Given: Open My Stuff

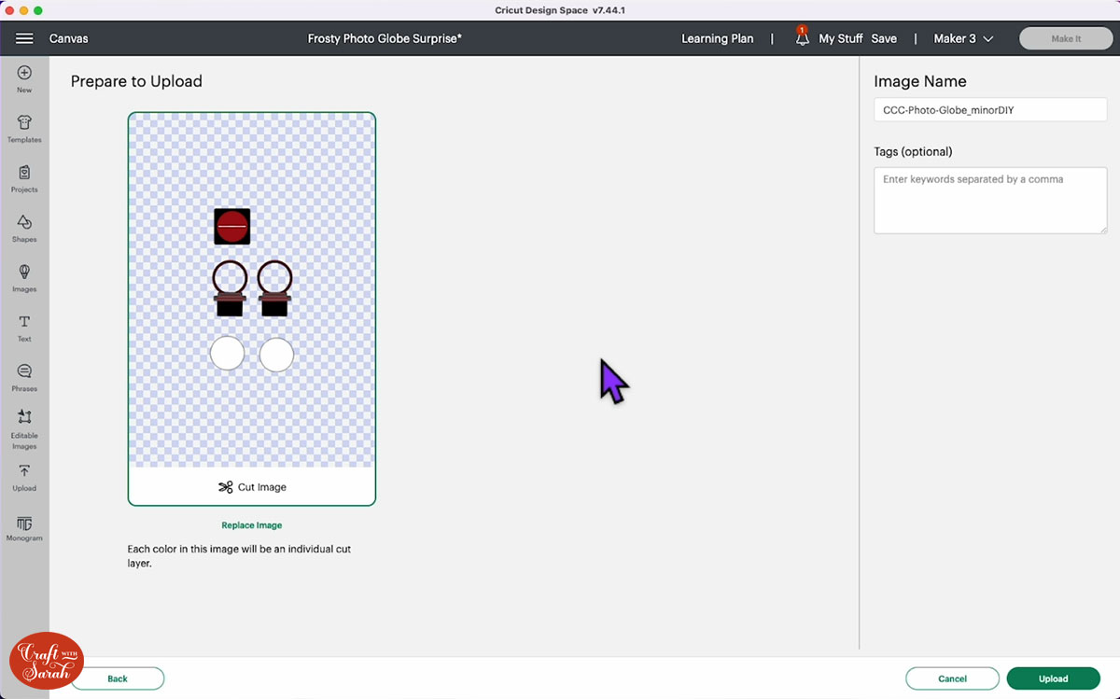Looking at the screenshot, I should pyautogui.click(x=841, y=38).
